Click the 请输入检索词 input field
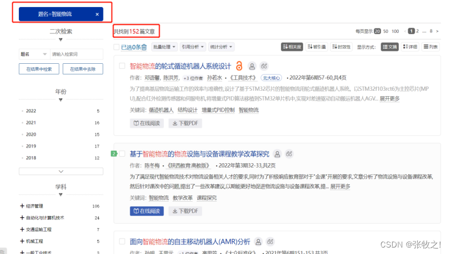 [77, 54]
